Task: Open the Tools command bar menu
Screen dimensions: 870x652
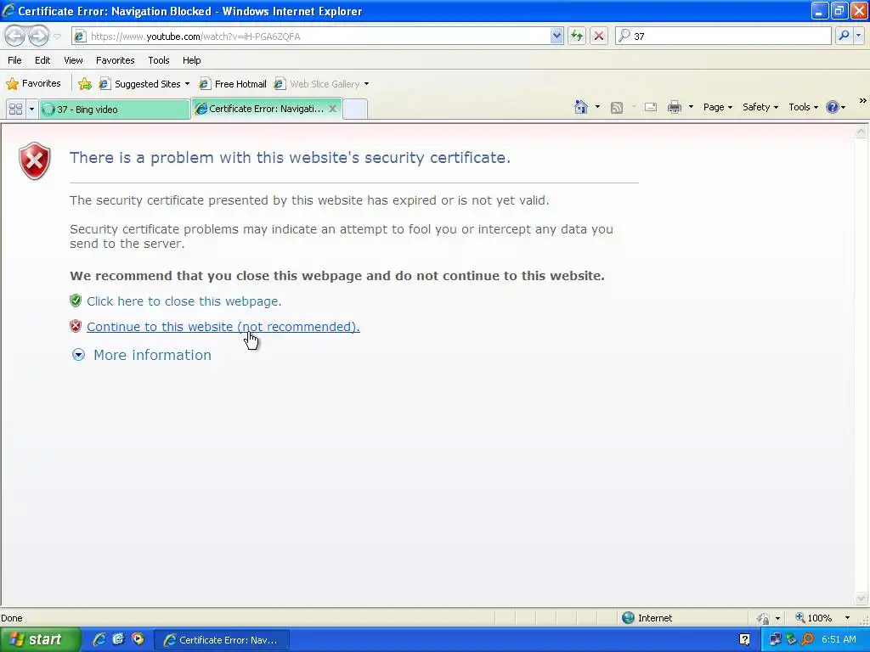Action: point(803,107)
